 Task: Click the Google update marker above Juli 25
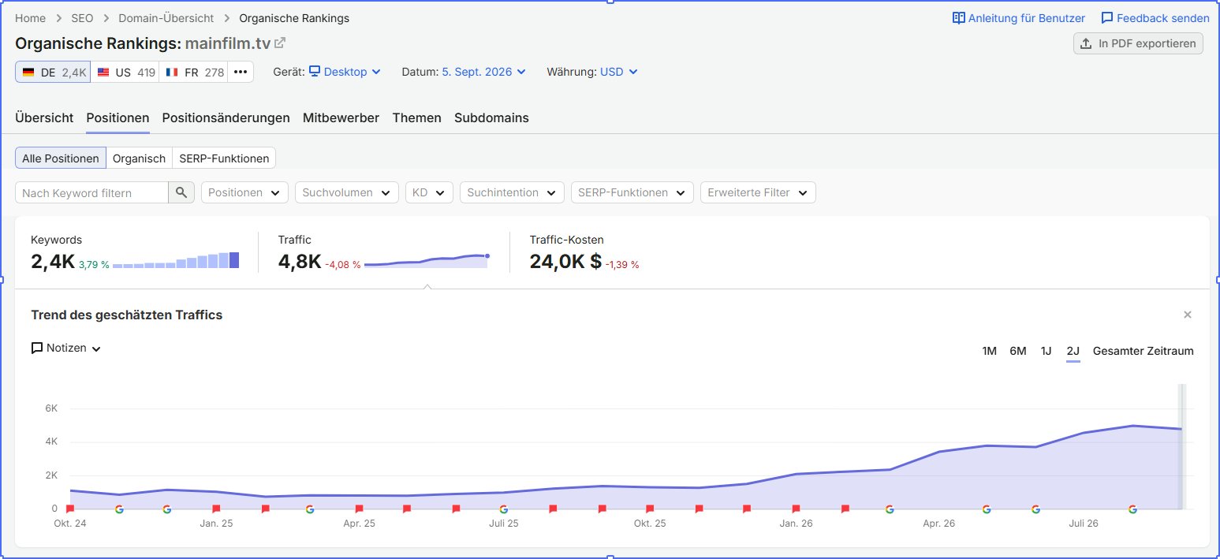click(x=504, y=509)
